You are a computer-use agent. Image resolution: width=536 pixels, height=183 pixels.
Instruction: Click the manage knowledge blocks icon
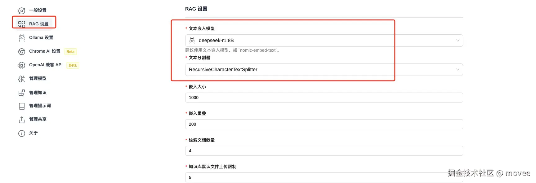(22, 93)
